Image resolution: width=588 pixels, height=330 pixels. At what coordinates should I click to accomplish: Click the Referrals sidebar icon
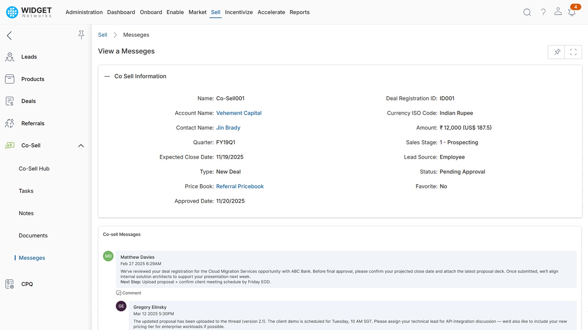pyautogui.click(x=9, y=123)
